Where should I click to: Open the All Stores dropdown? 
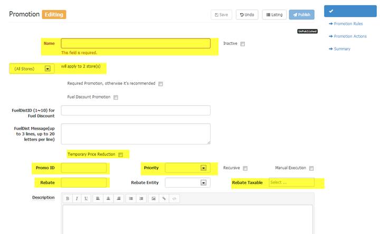point(32,69)
